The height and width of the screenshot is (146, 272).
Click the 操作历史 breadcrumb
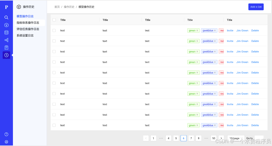(x=69, y=7)
